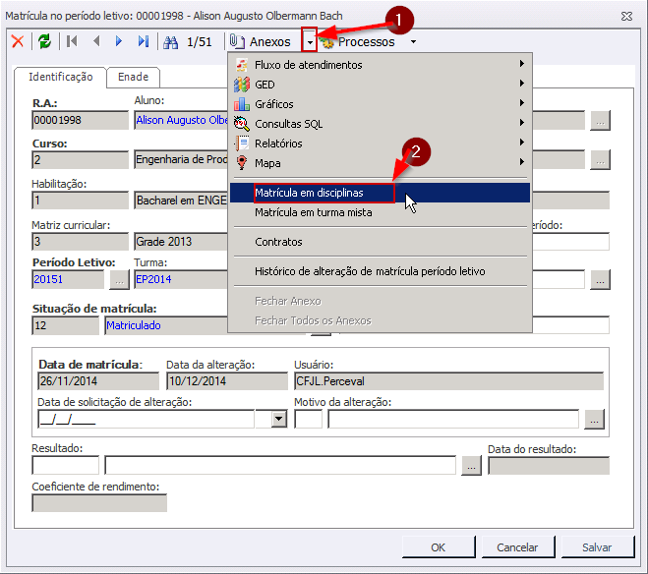This screenshot has width=648, height=574.
Task: Click the green refresh icon
Action: click(44, 41)
